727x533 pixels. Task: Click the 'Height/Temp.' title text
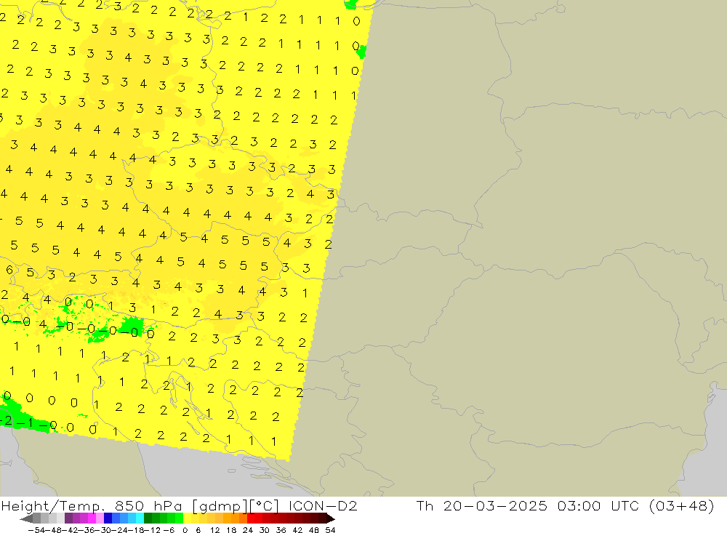[x=53, y=506]
